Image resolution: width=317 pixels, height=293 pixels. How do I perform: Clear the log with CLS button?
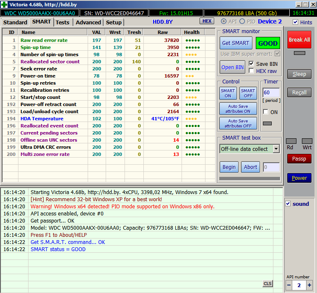click(x=268, y=283)
